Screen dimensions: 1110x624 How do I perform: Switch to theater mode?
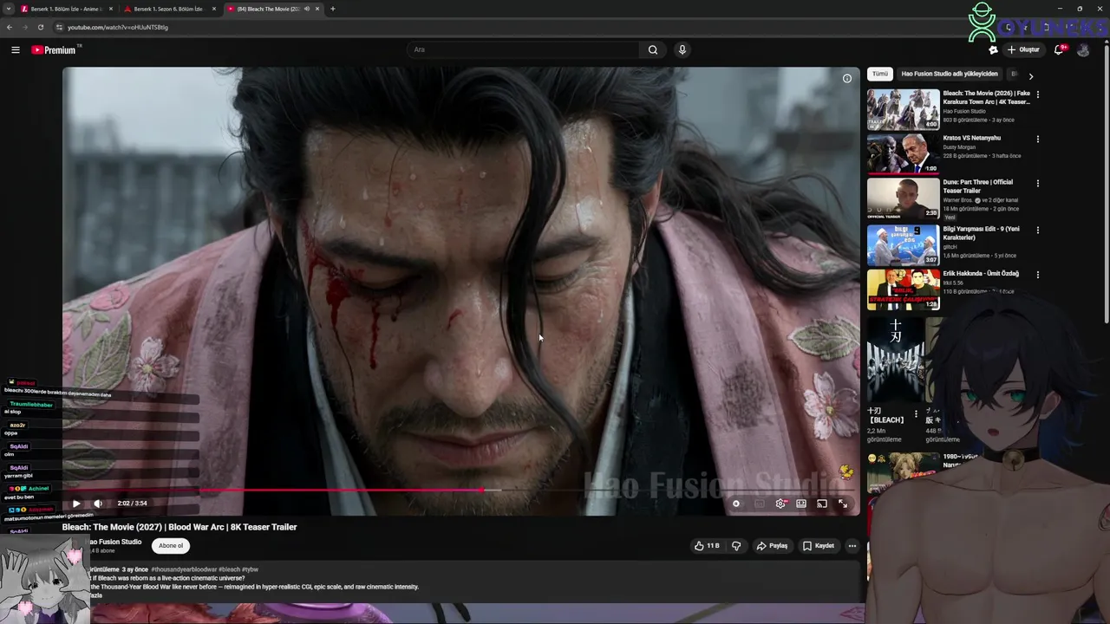tap(801, 504)
